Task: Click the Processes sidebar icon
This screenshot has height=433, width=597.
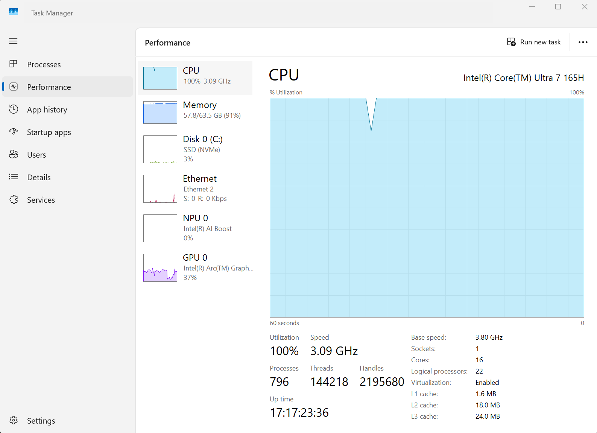Action: click(x=13, y=64)
